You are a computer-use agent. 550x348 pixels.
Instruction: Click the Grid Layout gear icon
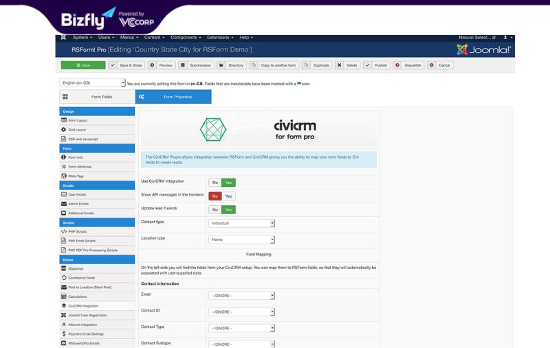coord(64,130)
